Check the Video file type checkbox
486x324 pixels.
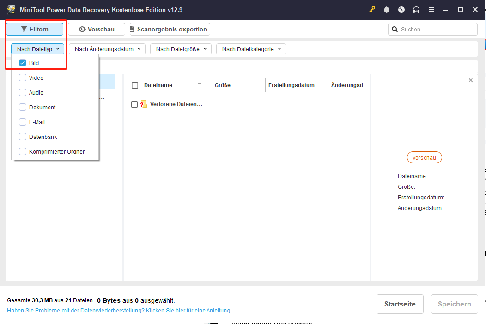point(23,78)
